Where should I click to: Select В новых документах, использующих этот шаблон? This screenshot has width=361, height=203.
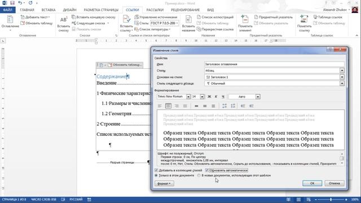coord(199,175)
